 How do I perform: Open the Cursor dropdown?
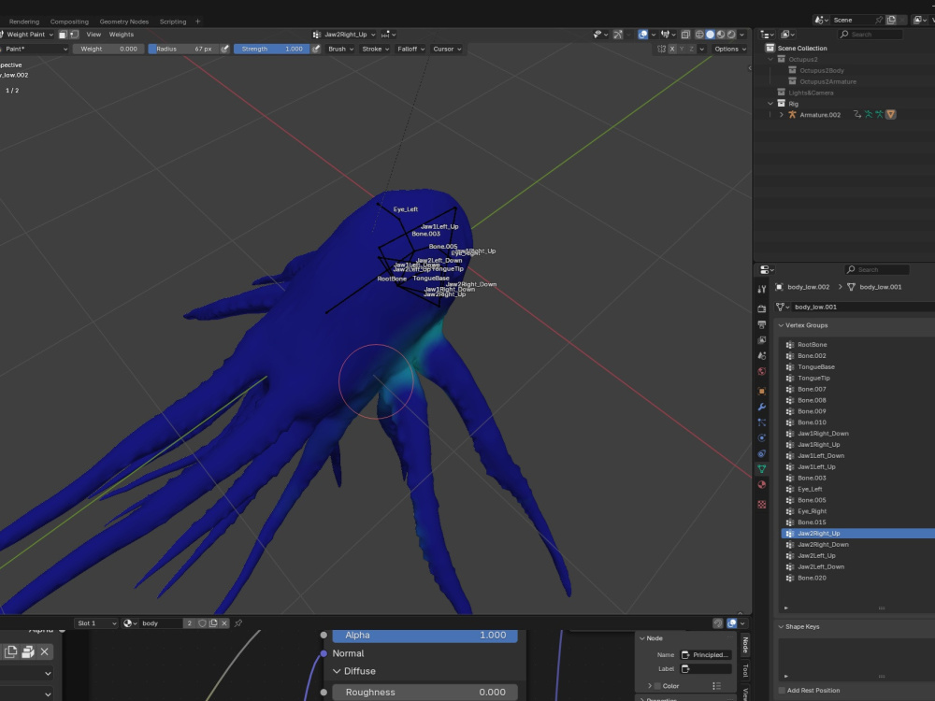click(x=447, y=49)
